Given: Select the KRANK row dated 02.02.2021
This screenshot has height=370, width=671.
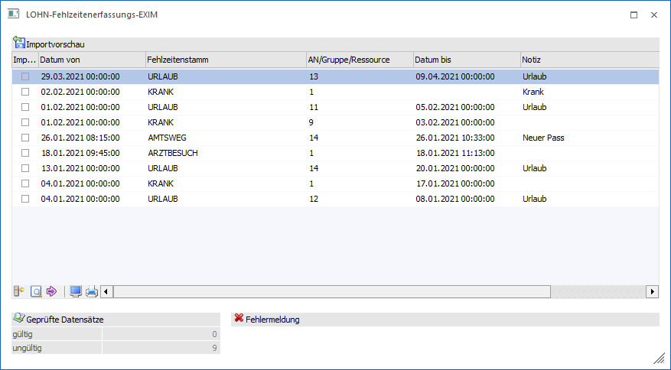Looking at the screenshot, I should click(335, 92).
